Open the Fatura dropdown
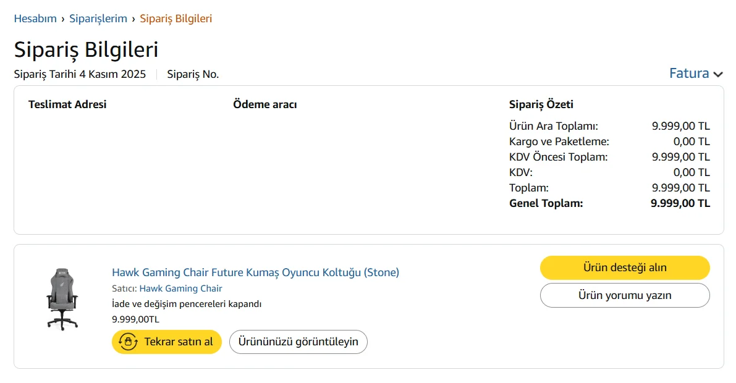Image resolution: width=736 pixels, height=383 pixels. coord(696,74)
